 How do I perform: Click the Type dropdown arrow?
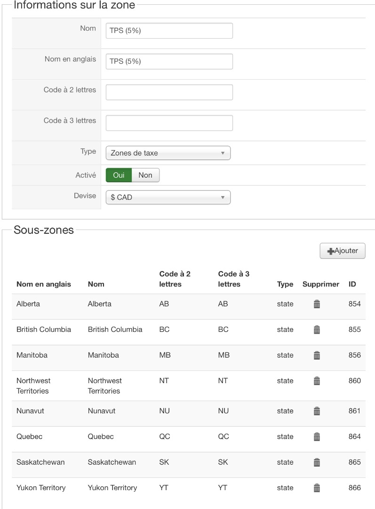coord(223,153)
